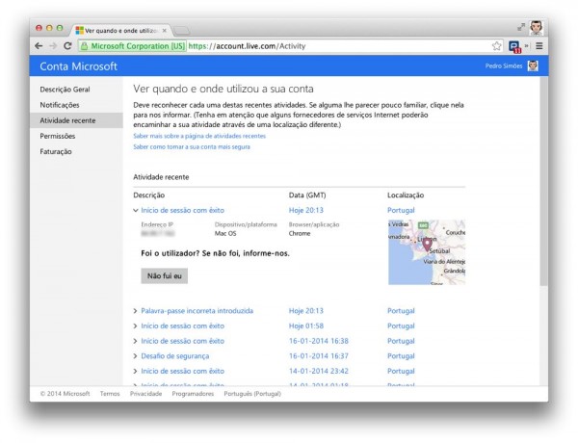Click the 'Chrome' browser value
This screenshot has width=578, height=443.
(x=300, y=233)
